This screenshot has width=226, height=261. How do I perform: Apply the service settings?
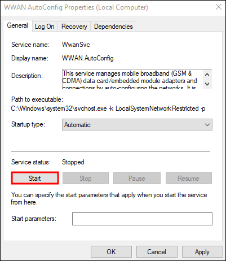click(x=202, y=252)
